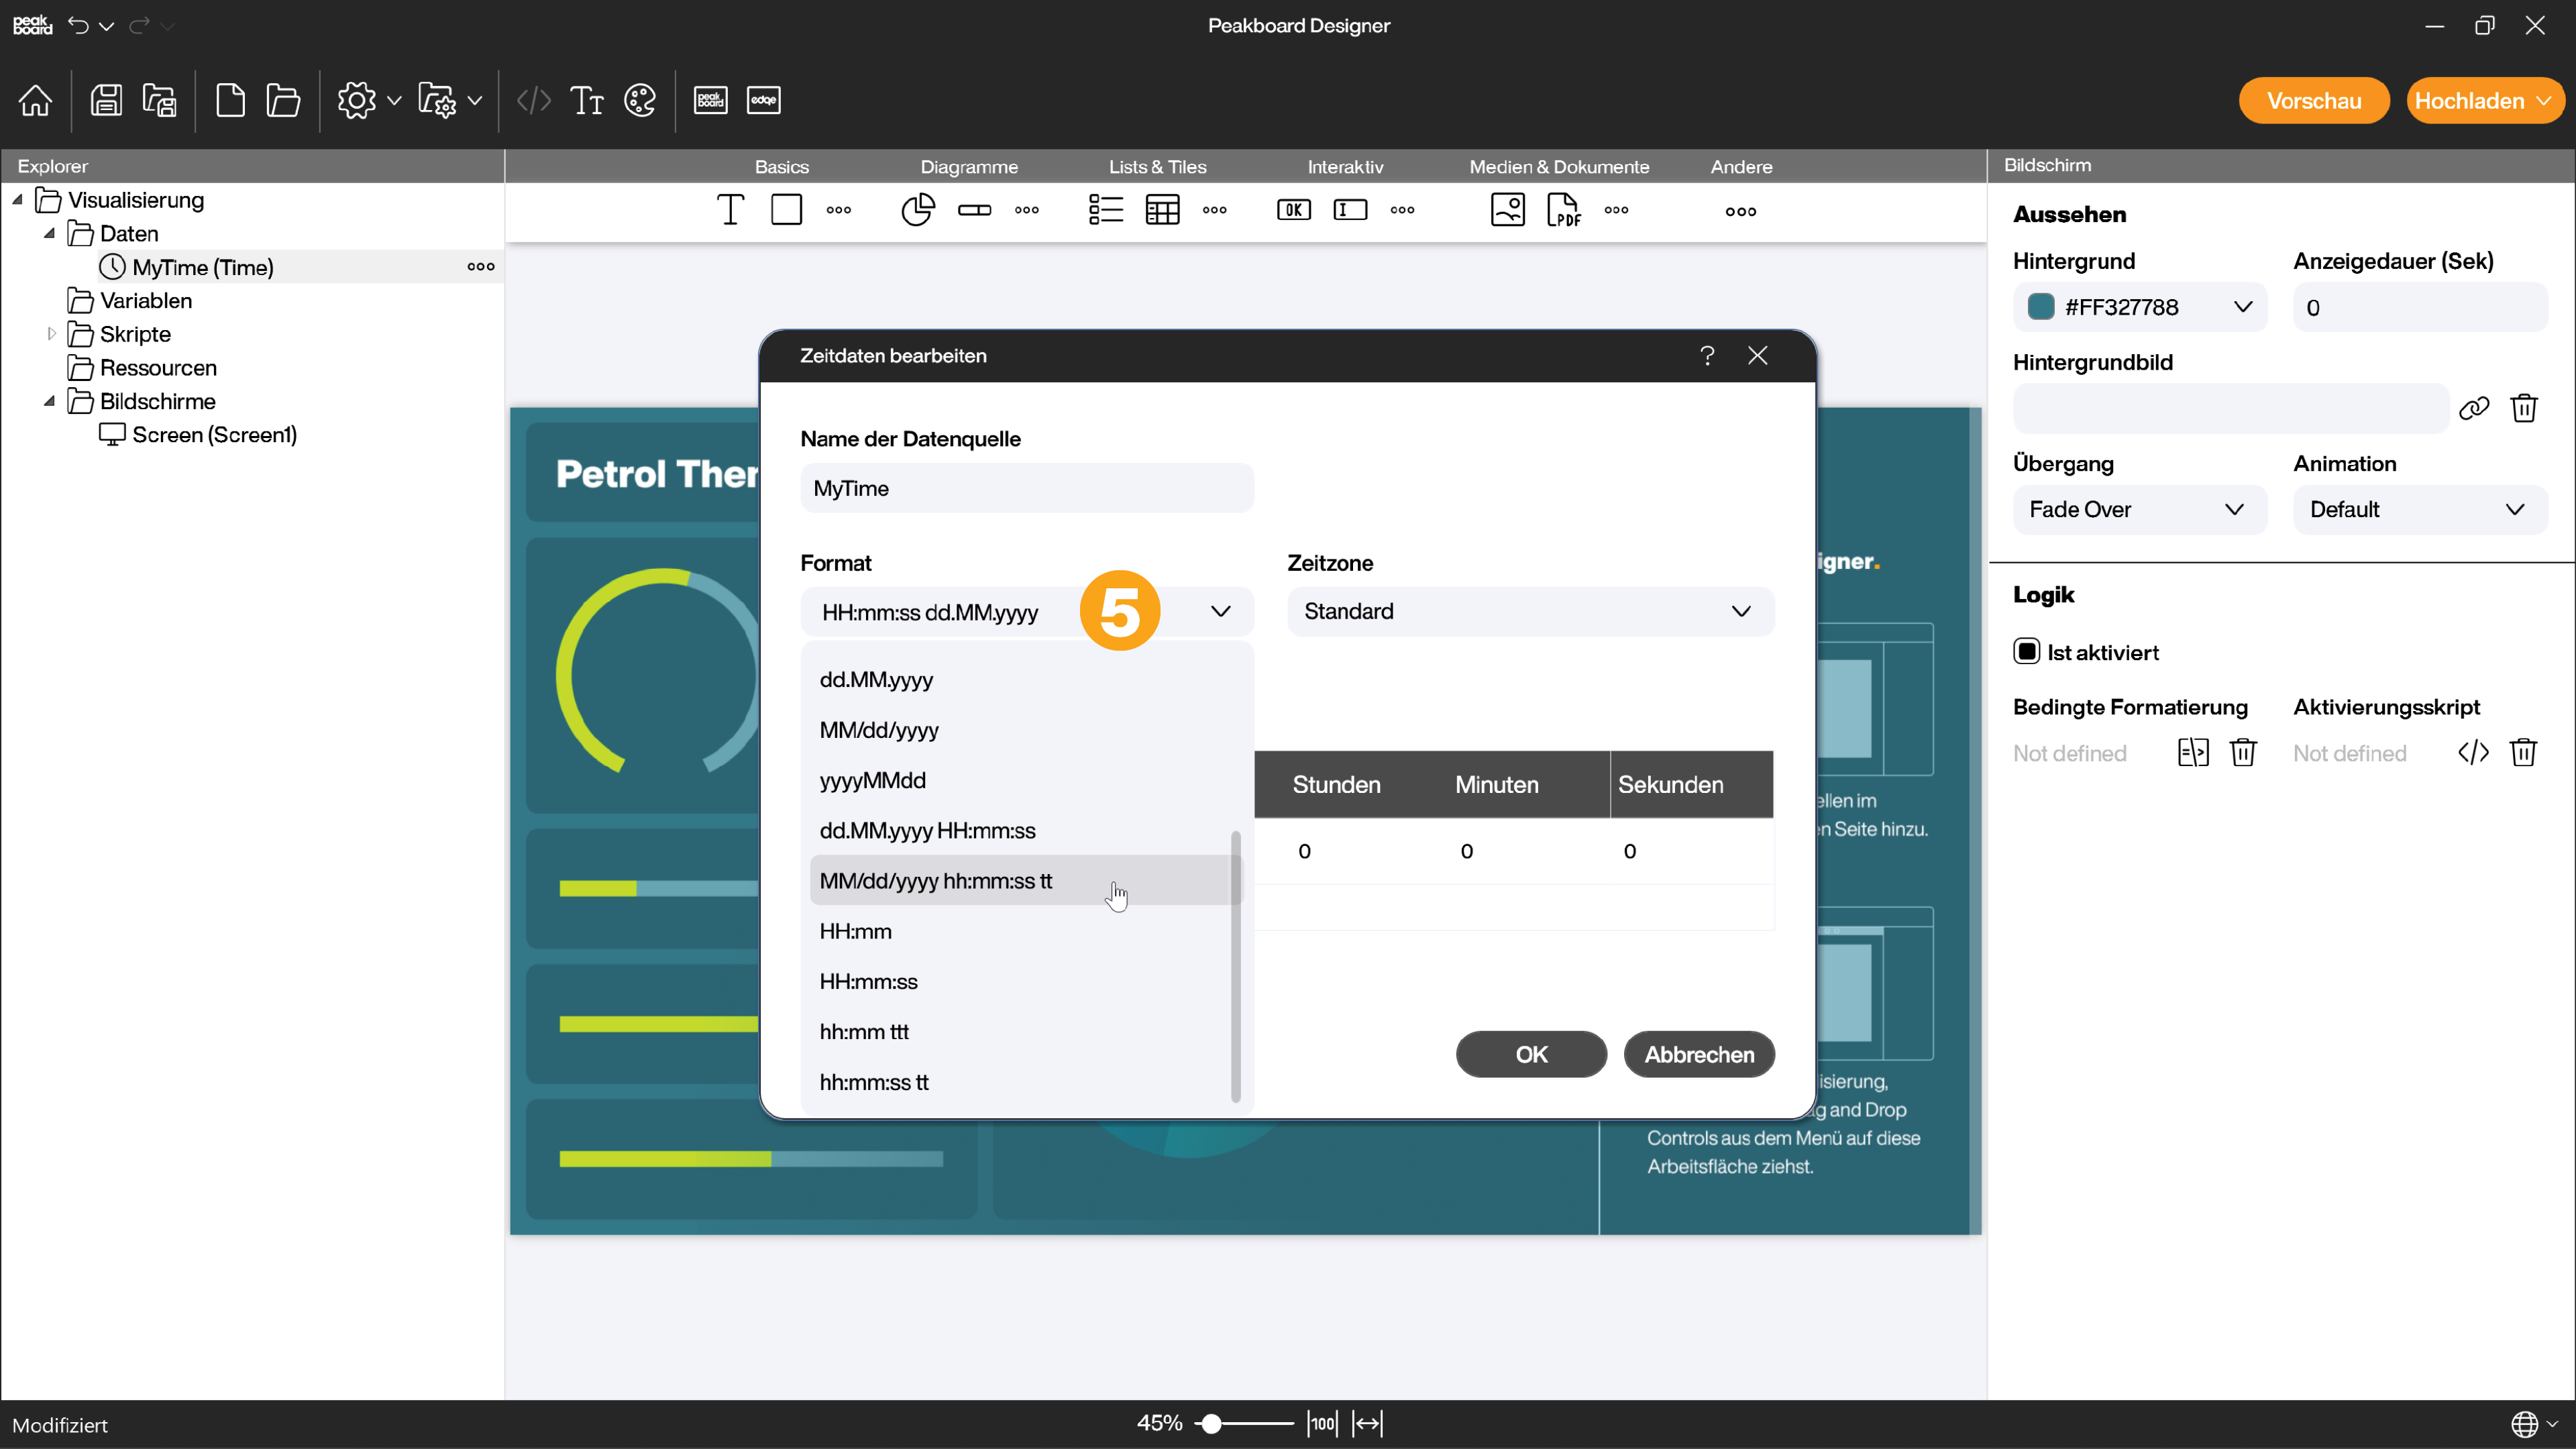The width and height of the screenshot is (2576, 1449).
Task: Click the Hintergrund color swatch
Action: click(2040, 307)
